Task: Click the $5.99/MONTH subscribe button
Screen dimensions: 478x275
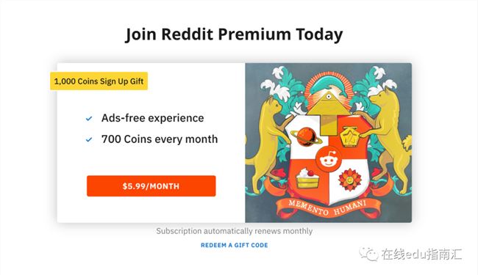Action: (x=151, y=186)
